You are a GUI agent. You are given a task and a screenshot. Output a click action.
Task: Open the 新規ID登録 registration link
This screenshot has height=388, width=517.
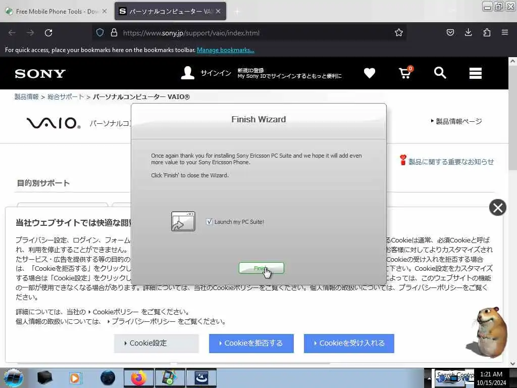[x=250, y=70]
